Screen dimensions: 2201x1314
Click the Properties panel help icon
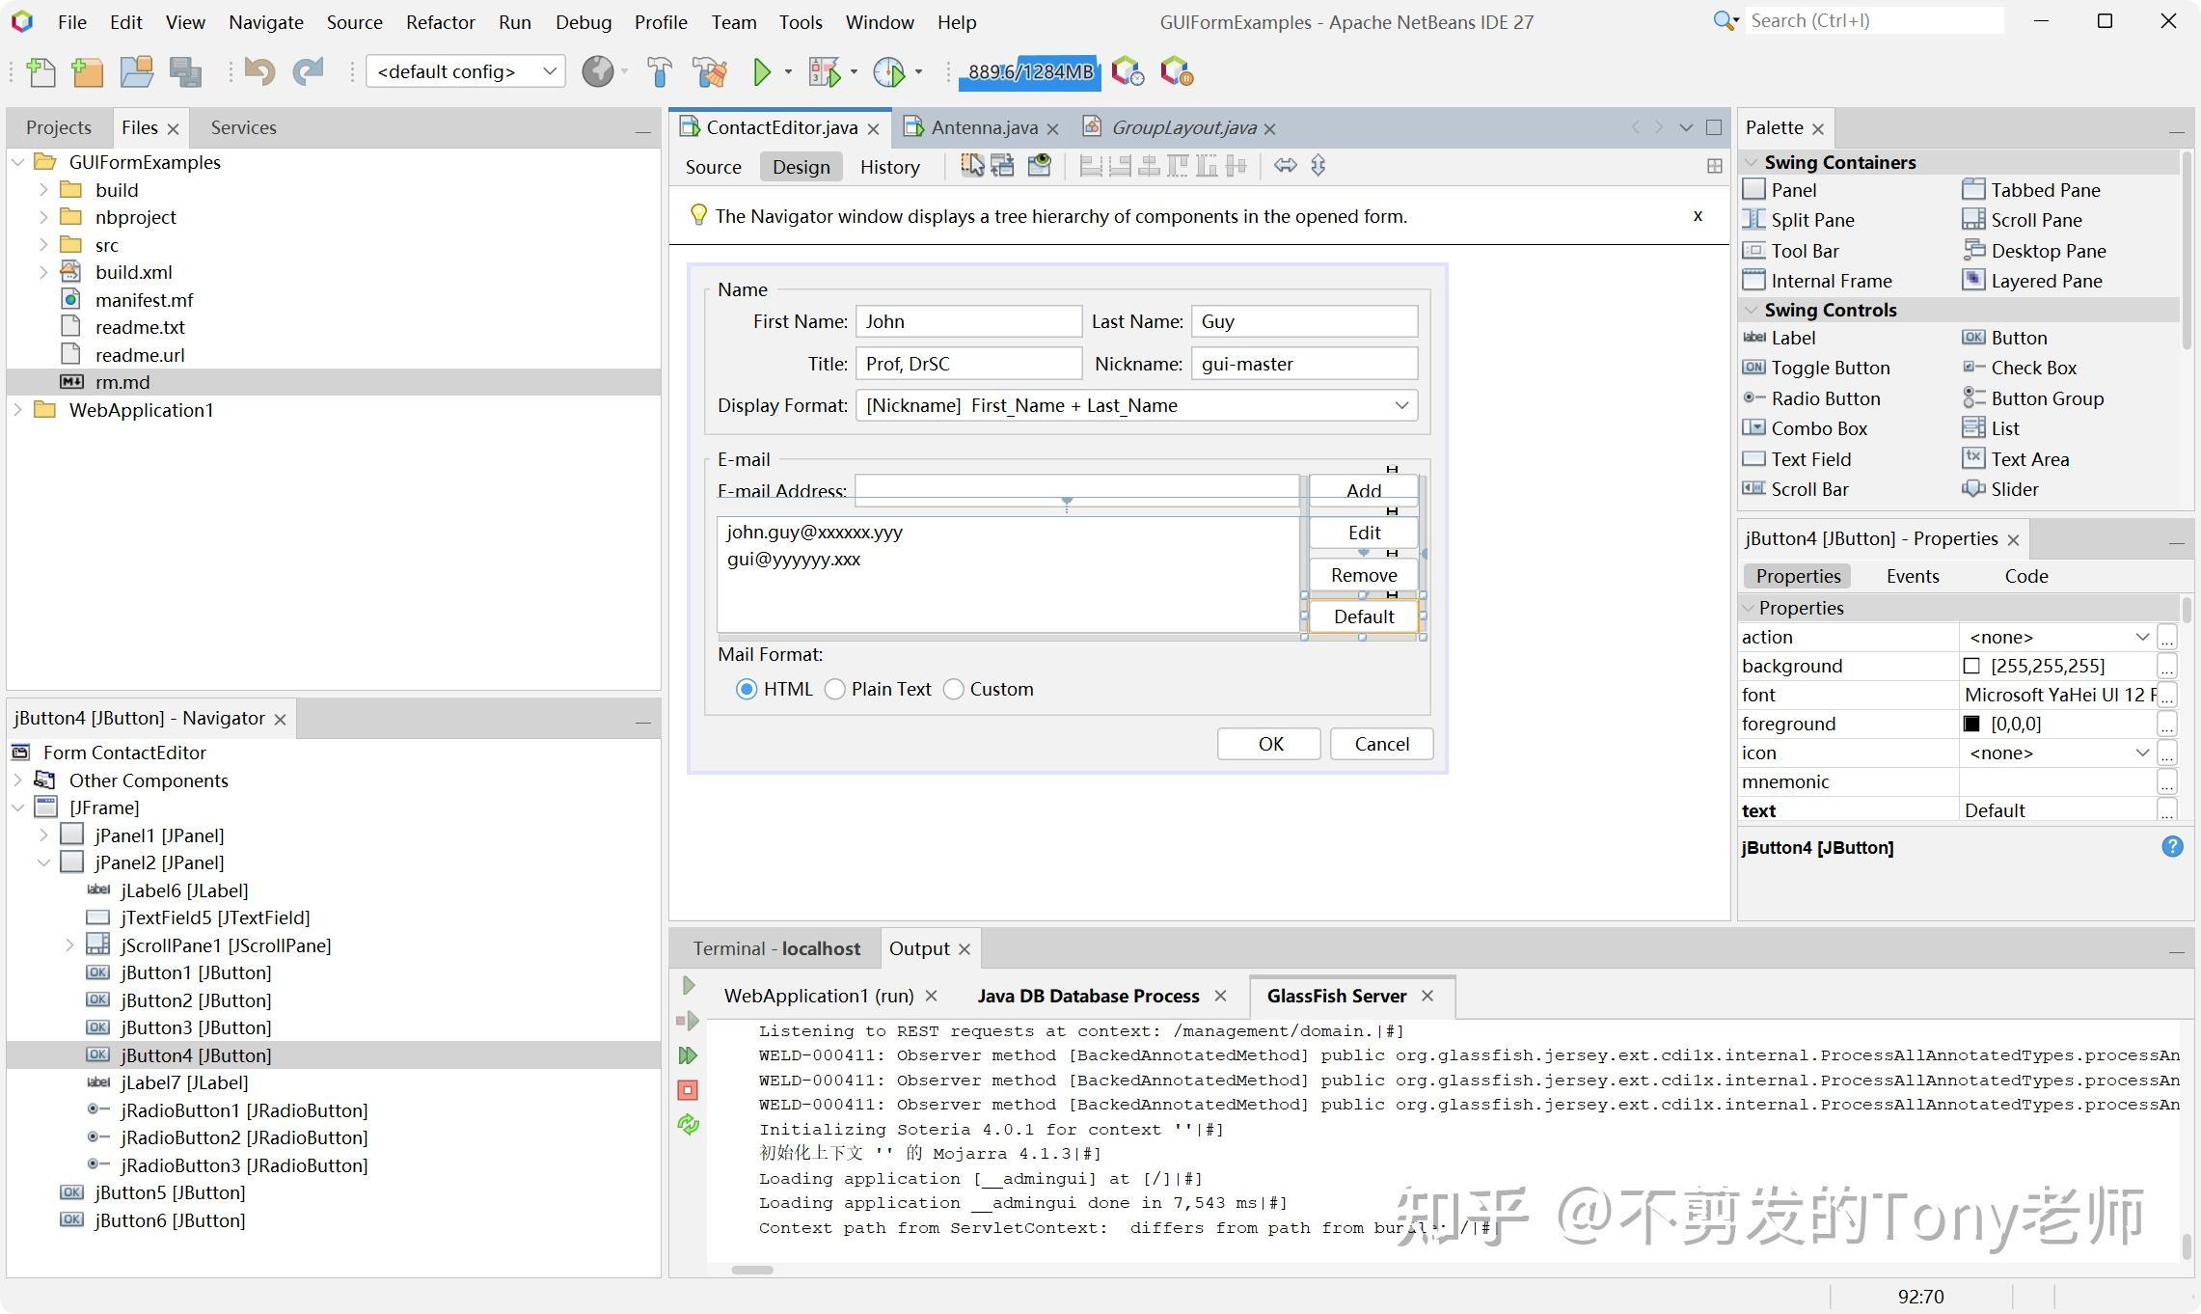coord(2172,847)
